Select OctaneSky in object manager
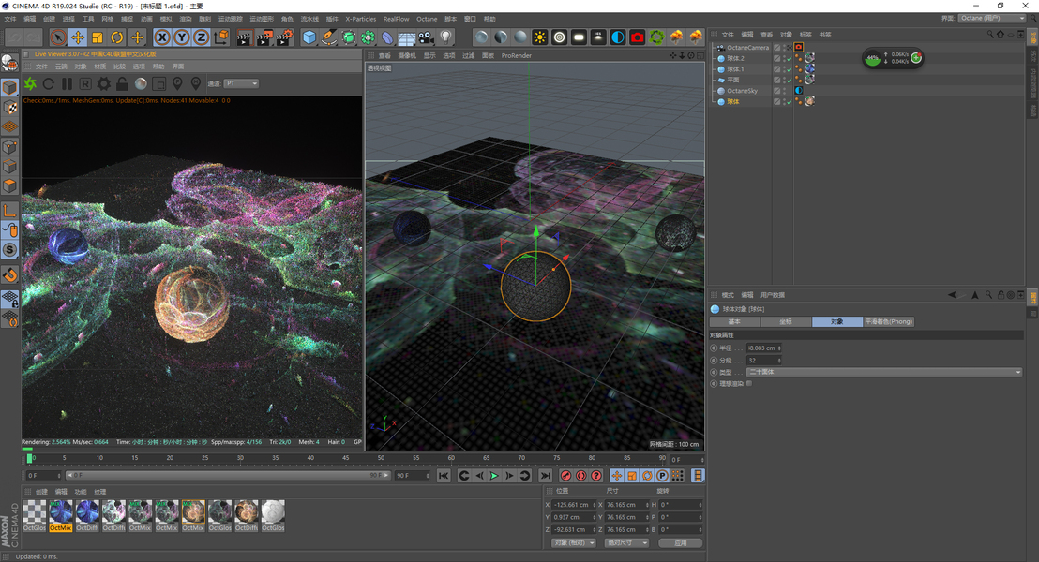This screenshot has height=562, width=1039. (x=742, y=91)
